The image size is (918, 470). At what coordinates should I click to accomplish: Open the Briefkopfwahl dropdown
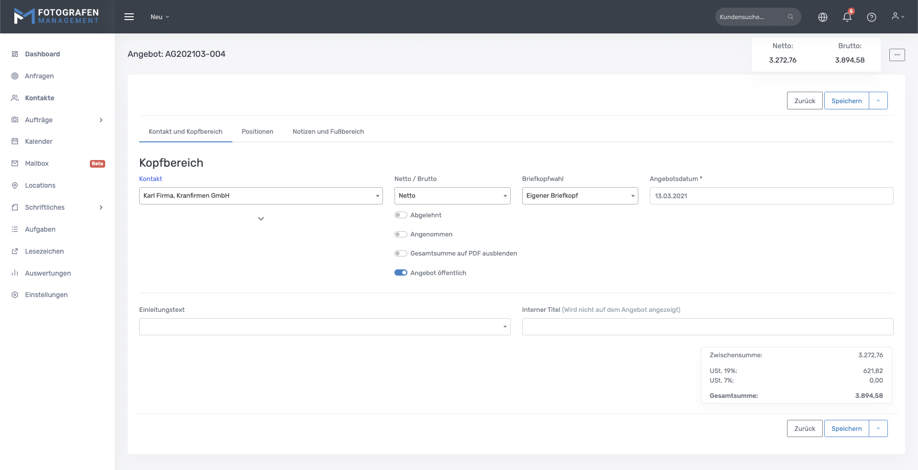[x=579, y=196]
